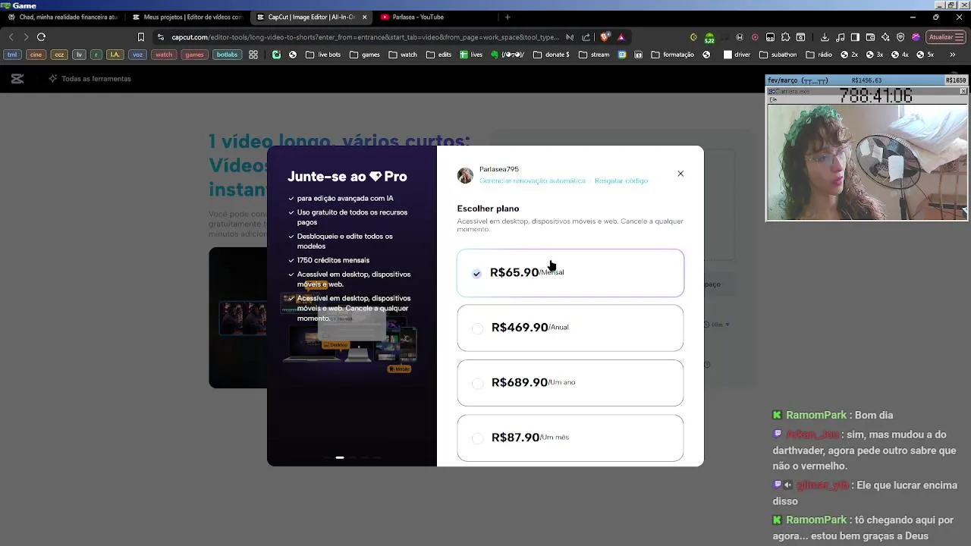Open the extensions puzzle icon
This screenshot has height=546, width=971.
785,37
